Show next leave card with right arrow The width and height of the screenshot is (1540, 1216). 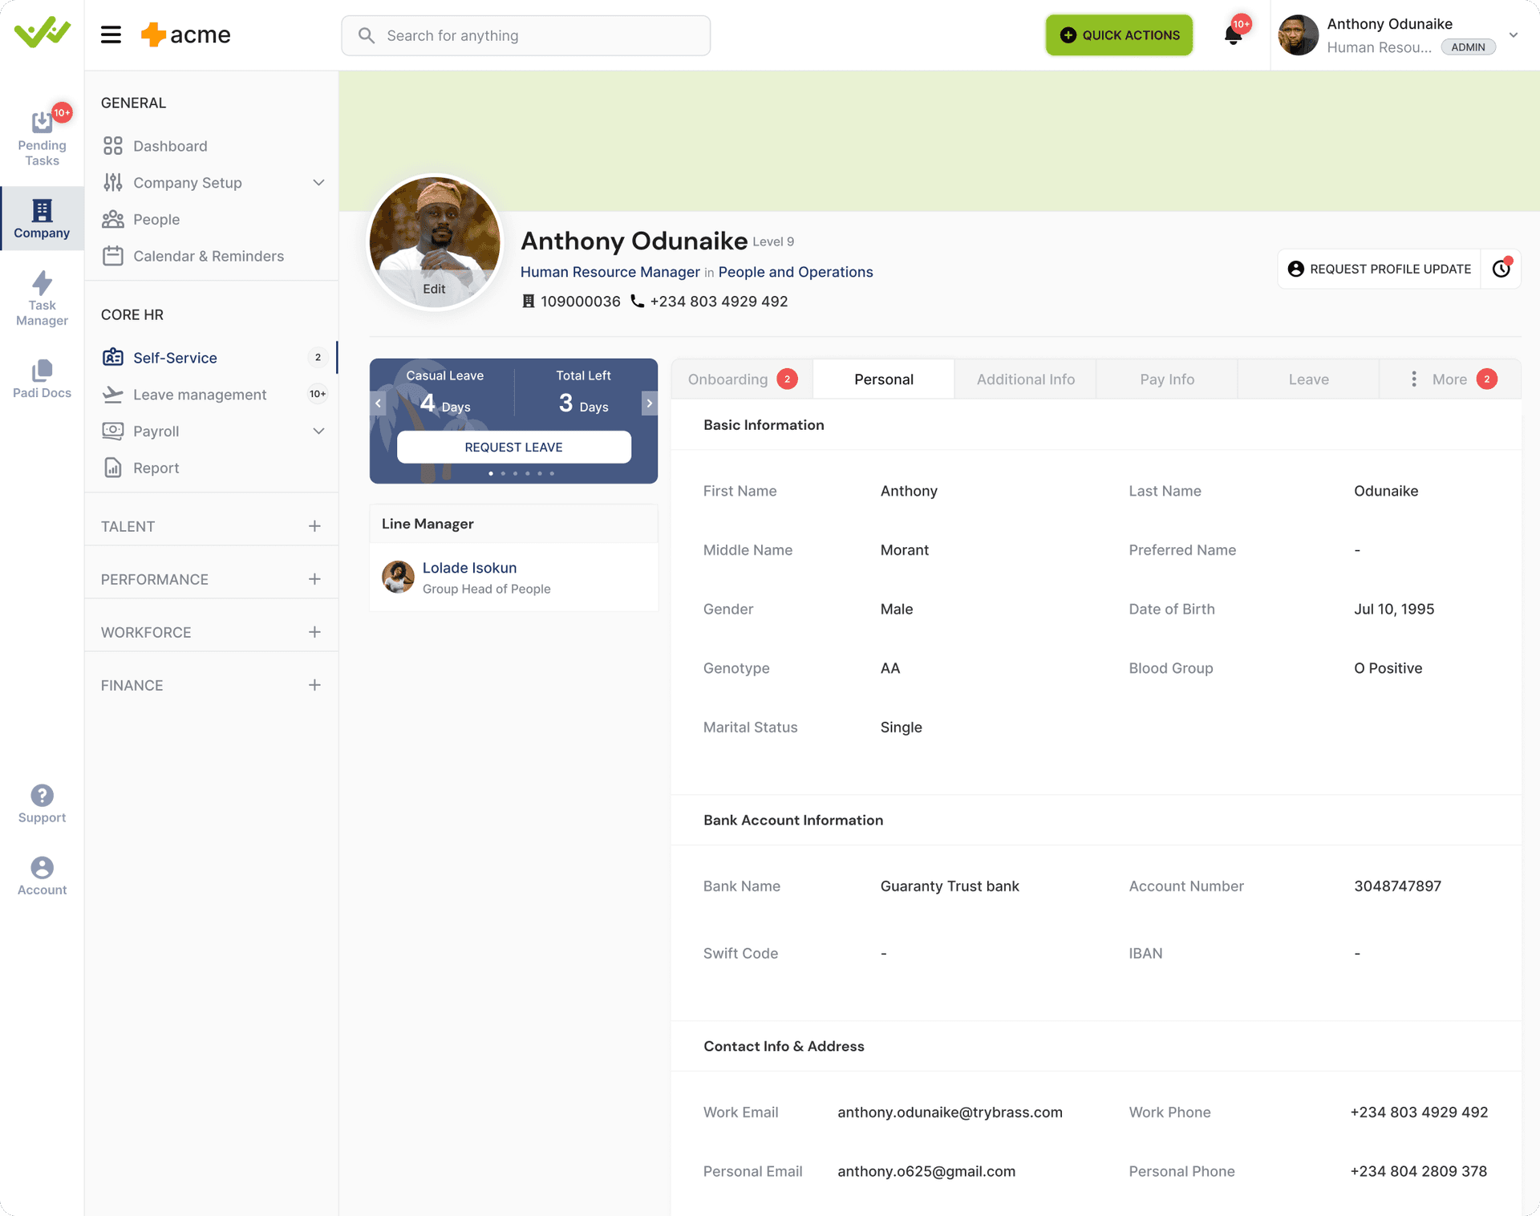tap(650, 403)
